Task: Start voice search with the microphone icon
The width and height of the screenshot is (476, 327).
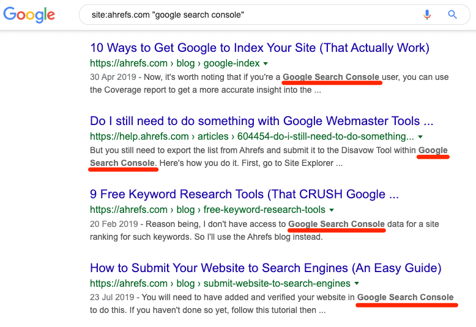Action: click(x=427, y=15)
